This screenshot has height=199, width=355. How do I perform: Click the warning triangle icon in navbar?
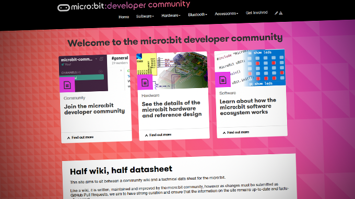point(281,13)
